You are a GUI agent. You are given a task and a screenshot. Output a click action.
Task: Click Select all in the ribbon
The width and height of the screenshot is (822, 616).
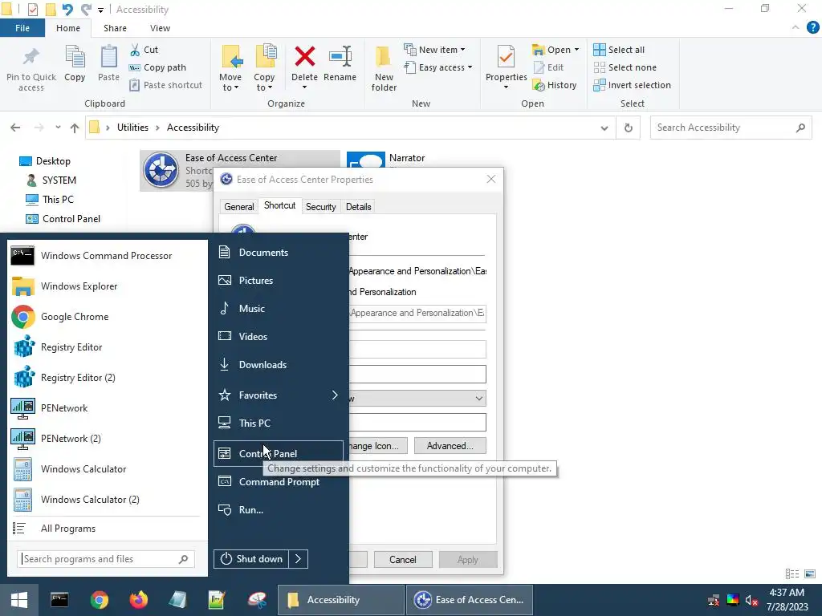619,50
